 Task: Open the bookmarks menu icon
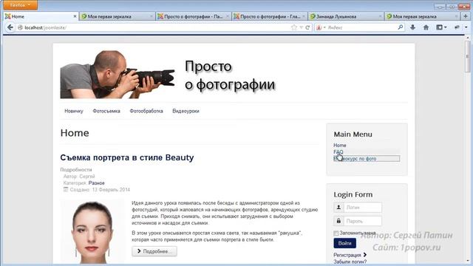[x=441, y=27]
